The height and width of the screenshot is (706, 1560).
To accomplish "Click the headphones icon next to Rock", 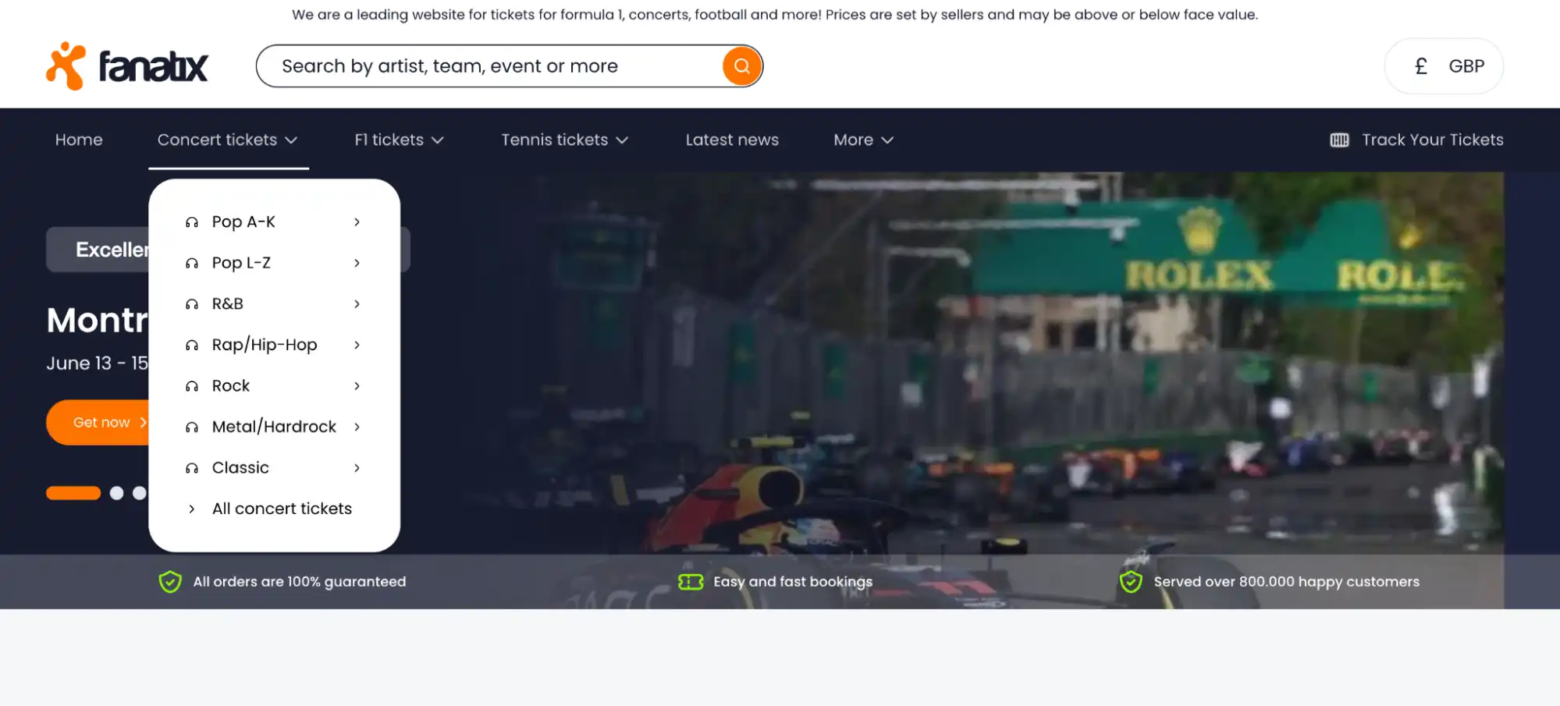I will coord(192,385).
